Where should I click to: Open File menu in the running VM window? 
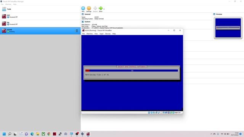point(83,34)
